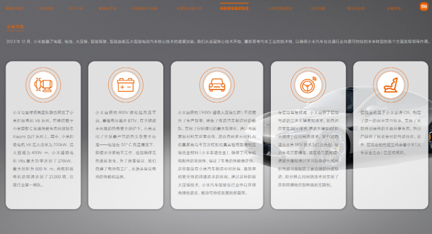This screenshot has width=432, height=234.
Task: Open the 关键绩效 tab
Action: click(394, 9)
